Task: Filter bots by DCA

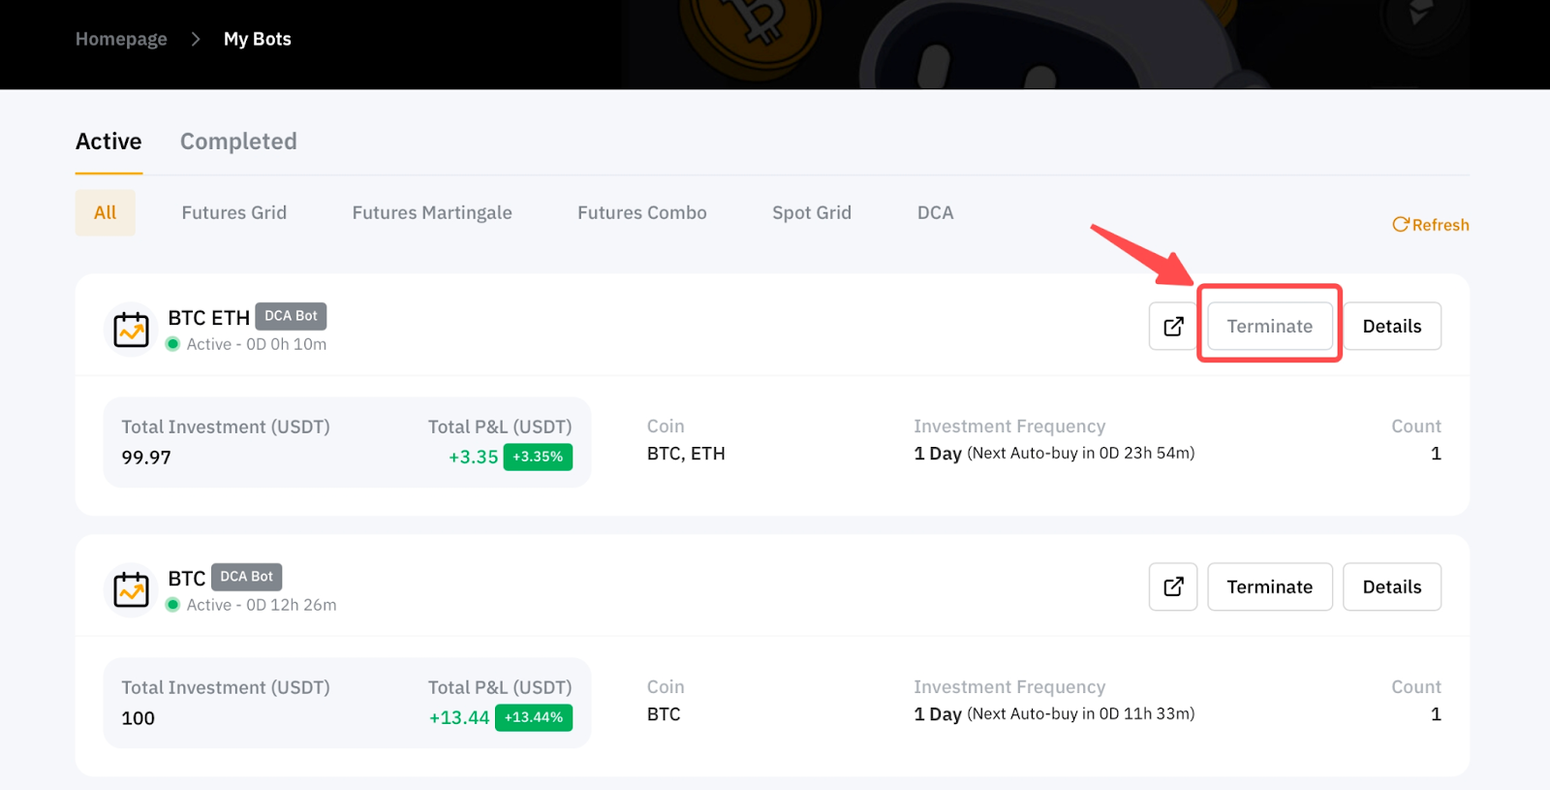Action: (x=935, y=213)
